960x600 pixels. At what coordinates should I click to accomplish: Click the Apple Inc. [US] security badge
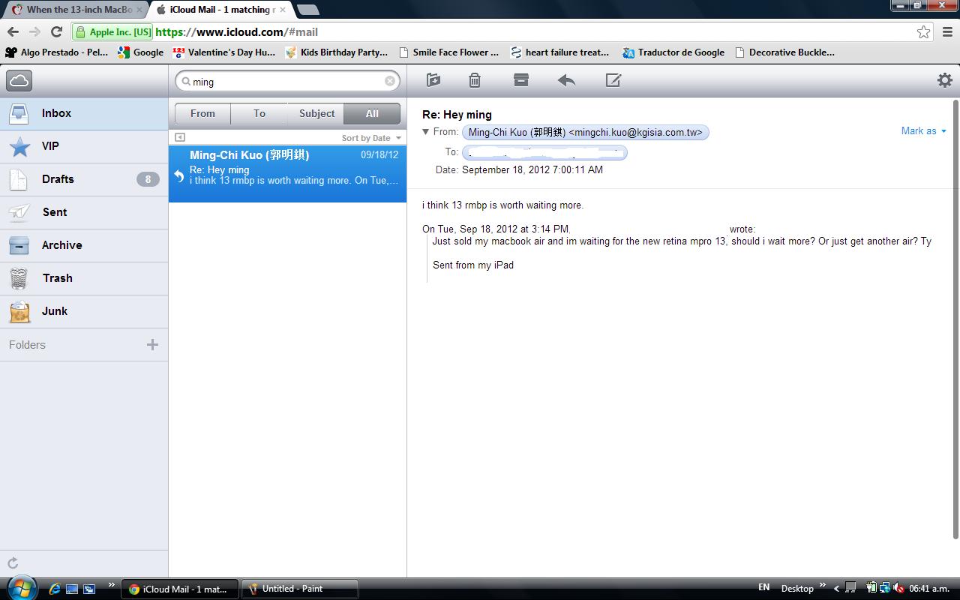pos(112,32)
